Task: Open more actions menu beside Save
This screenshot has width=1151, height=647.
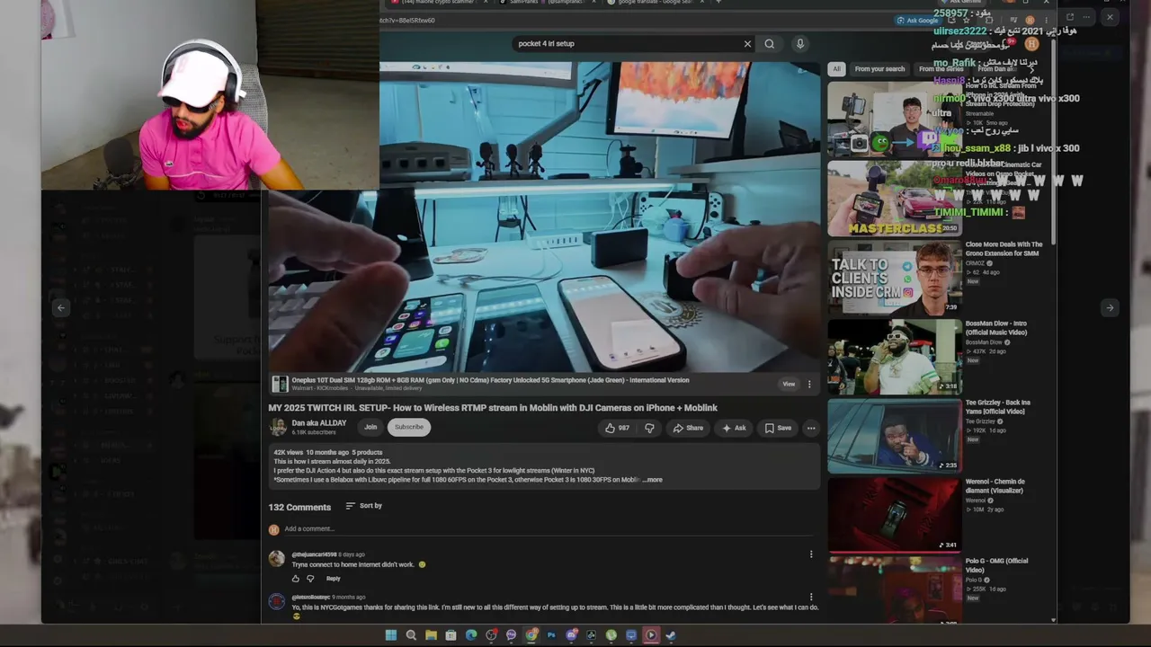Action: click(x=811, y=428)
